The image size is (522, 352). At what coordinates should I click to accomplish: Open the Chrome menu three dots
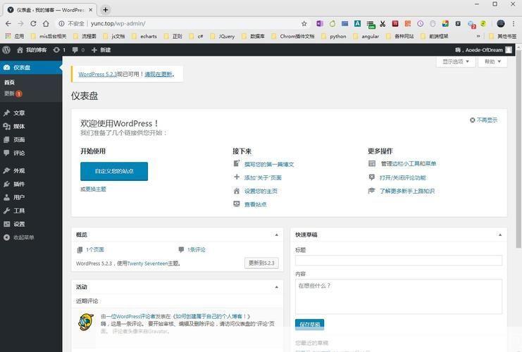click(x=514, y=24)
